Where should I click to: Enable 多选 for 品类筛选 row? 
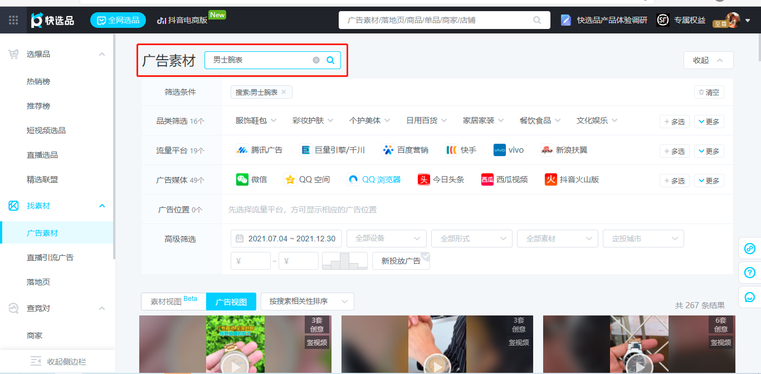[x=675, y=122]
